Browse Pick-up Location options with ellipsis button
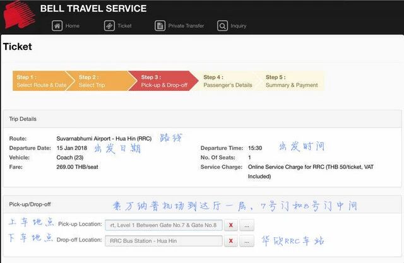 [247, 225]
